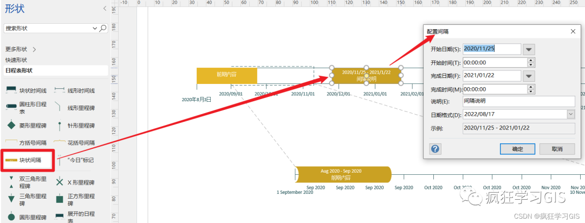
Task: Open help in 配置间隔 dialog
Action: pyautogui.click(x=435, y=149)
